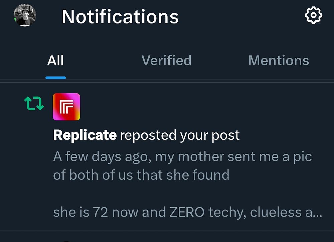Click the Notifications page title
Viewport: 334px width, 242px height.
click(x=120, y=16)
